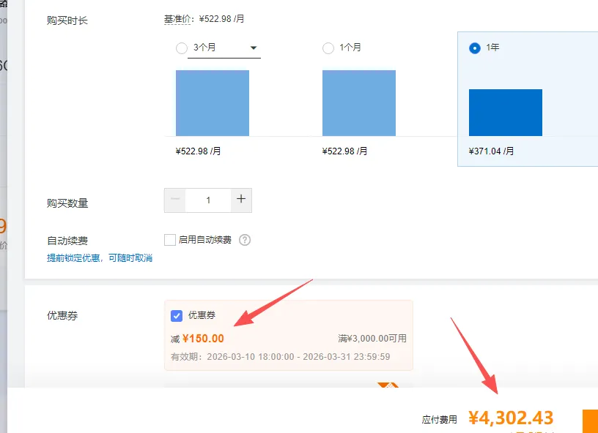Click the purchase quantity input field
The height and width of the screenshot is (433, 598).
pos(208,200)
